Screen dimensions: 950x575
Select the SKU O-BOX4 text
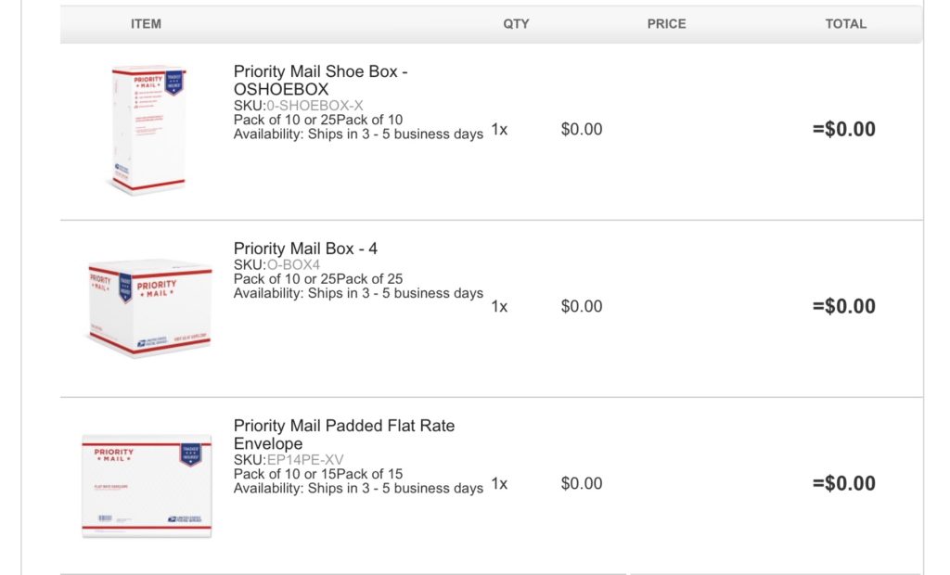coord(293,265)
